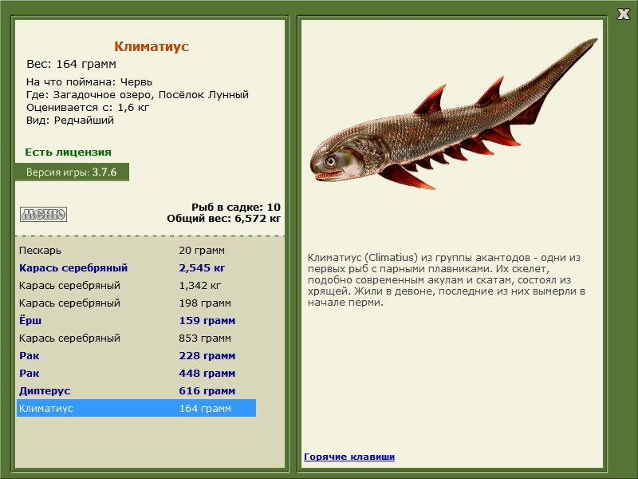
Task: Open the Меню button
Action: (44, 214)
